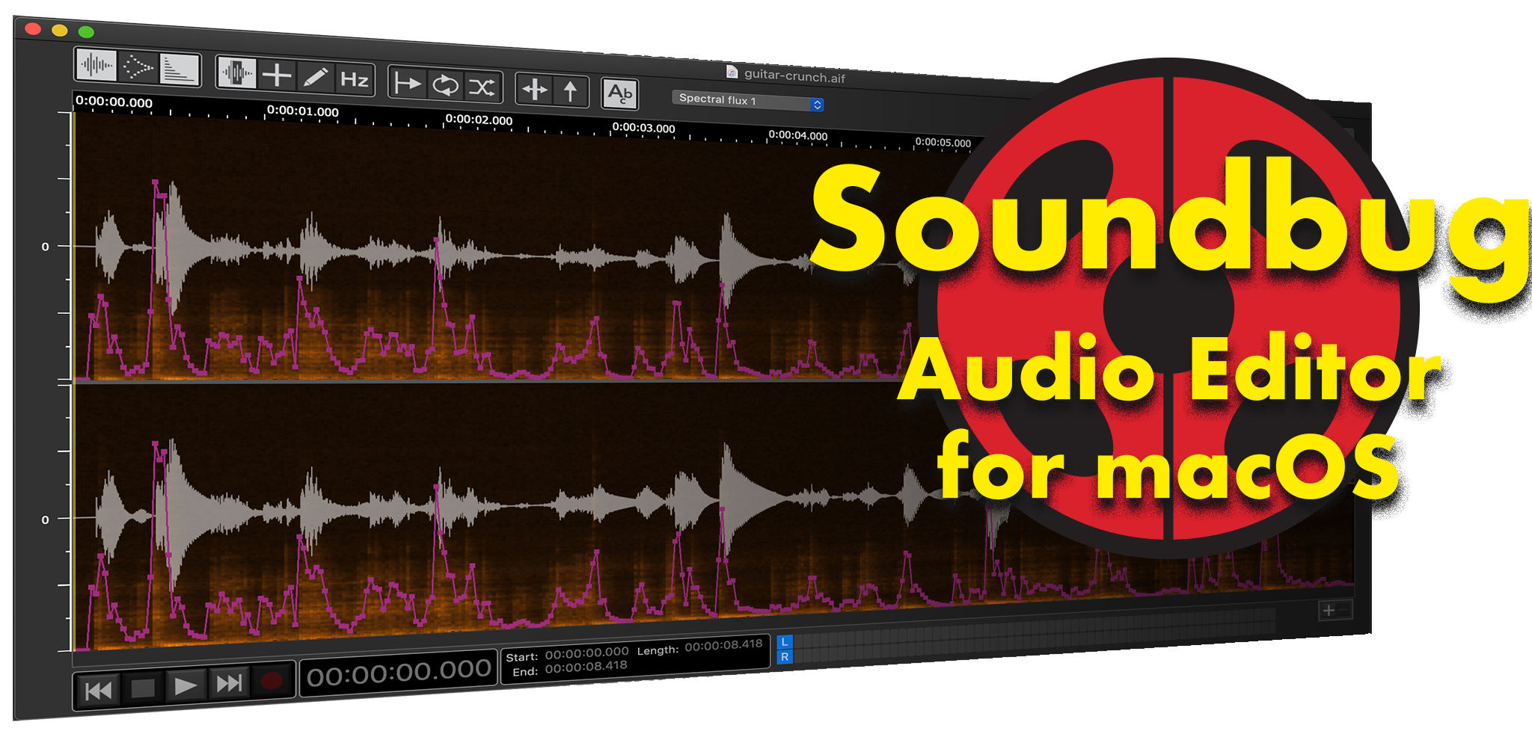Click the upward arrow icon
1532x737 pixels.
(571, 91)
